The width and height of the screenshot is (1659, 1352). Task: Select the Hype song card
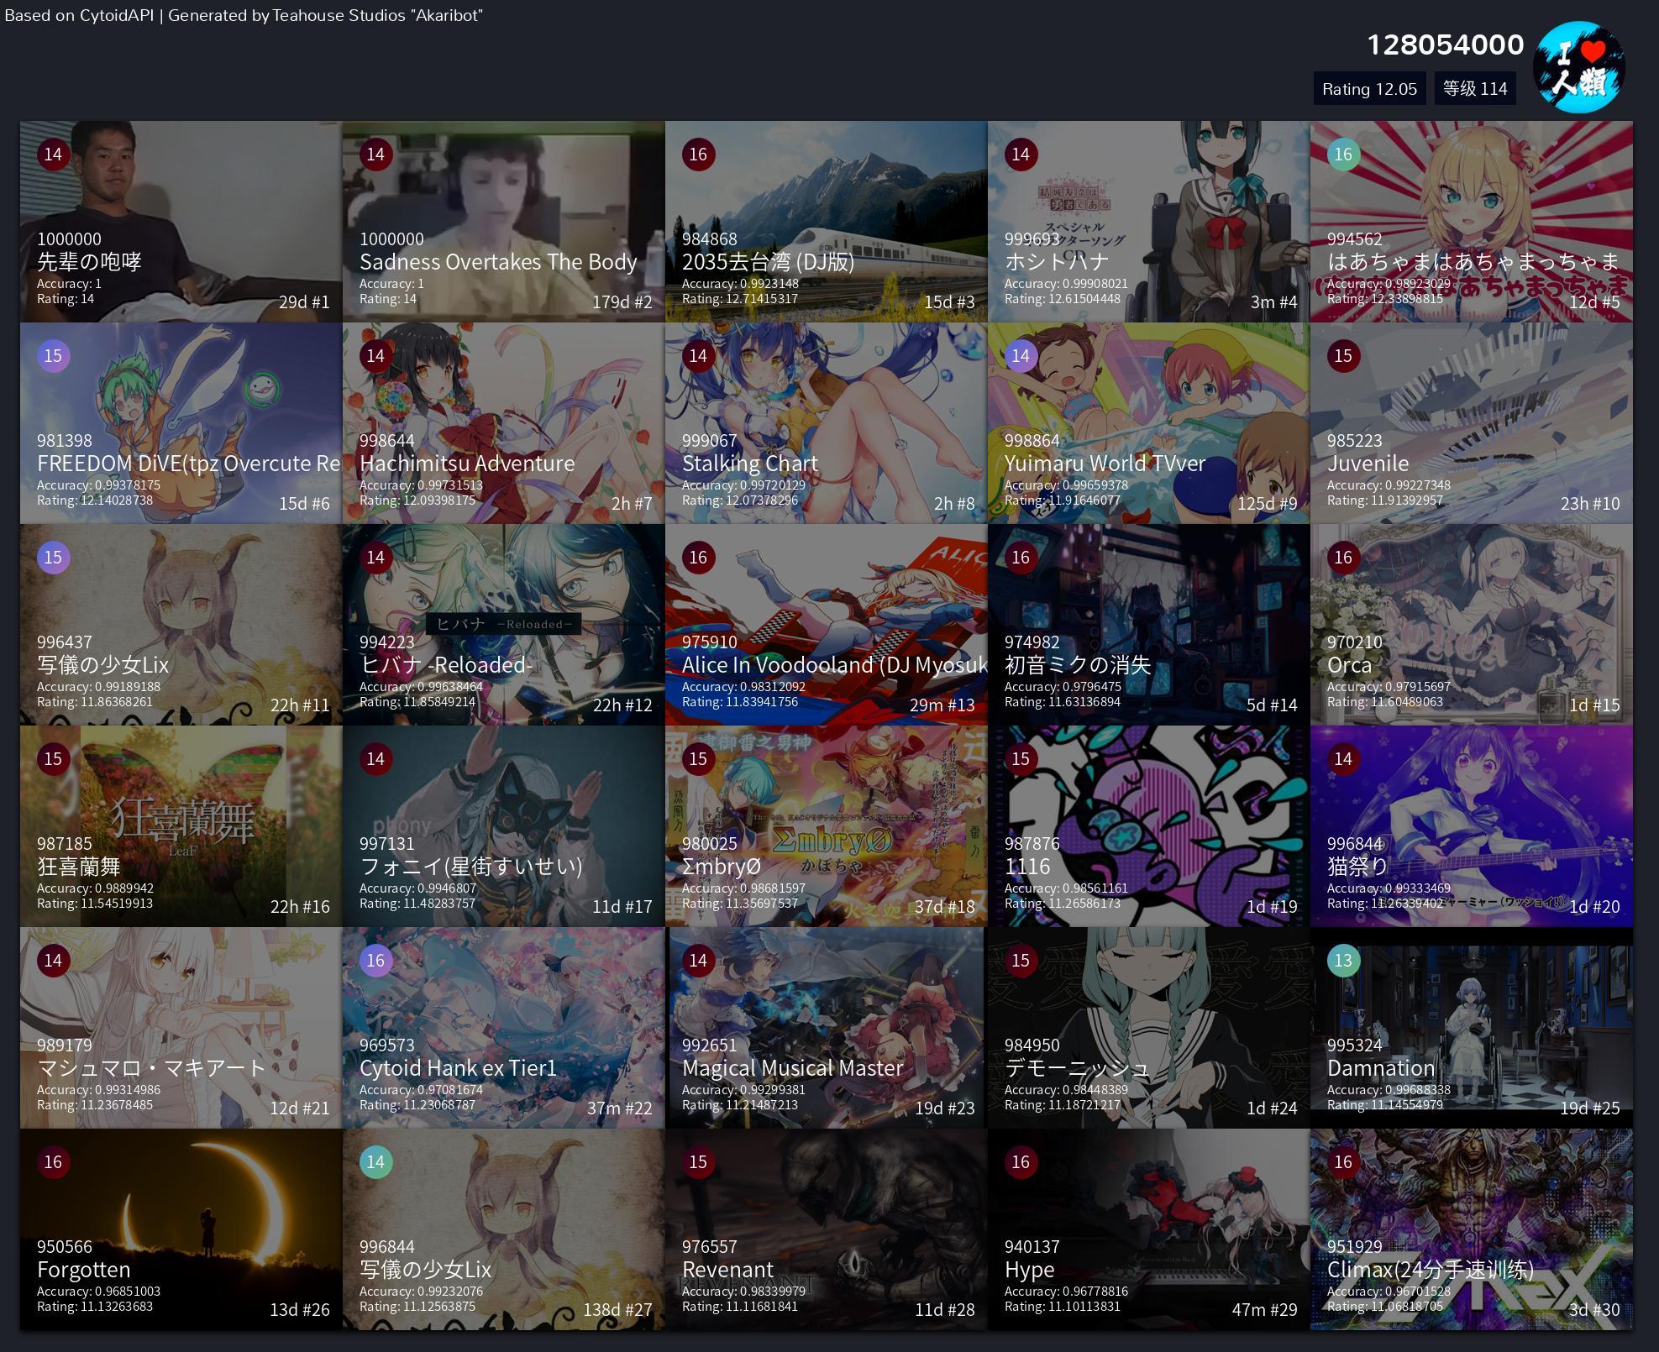coord(1149,1229)
